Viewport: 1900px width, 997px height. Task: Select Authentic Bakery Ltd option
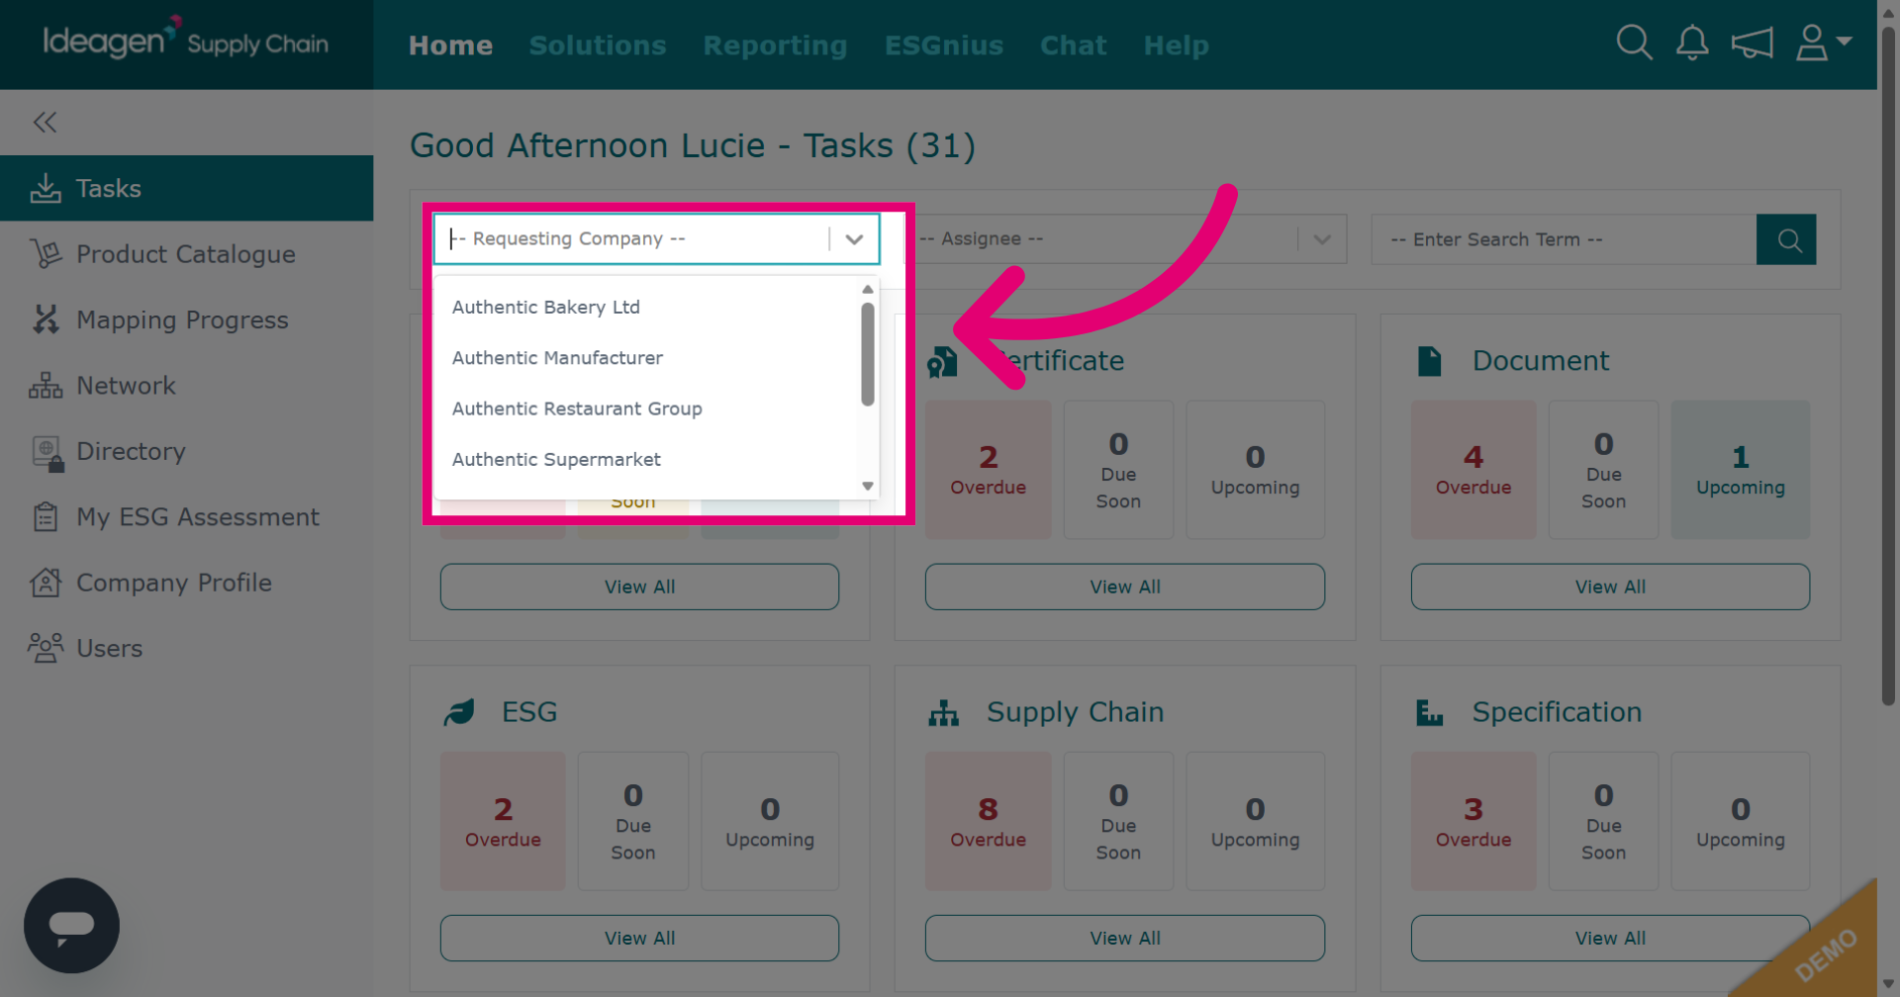[x=647, y=308]
